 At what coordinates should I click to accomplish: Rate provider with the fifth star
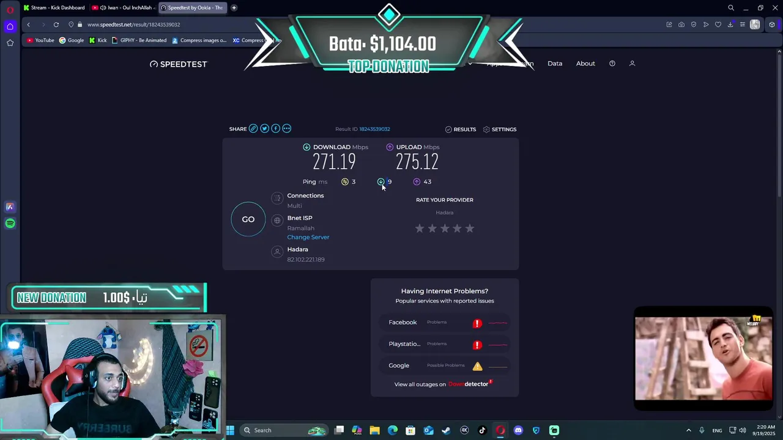(470, 228)
